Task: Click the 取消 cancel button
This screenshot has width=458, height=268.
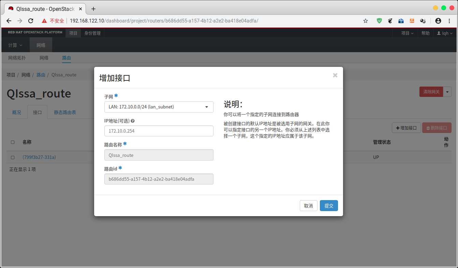Action: tap(308, 206)
